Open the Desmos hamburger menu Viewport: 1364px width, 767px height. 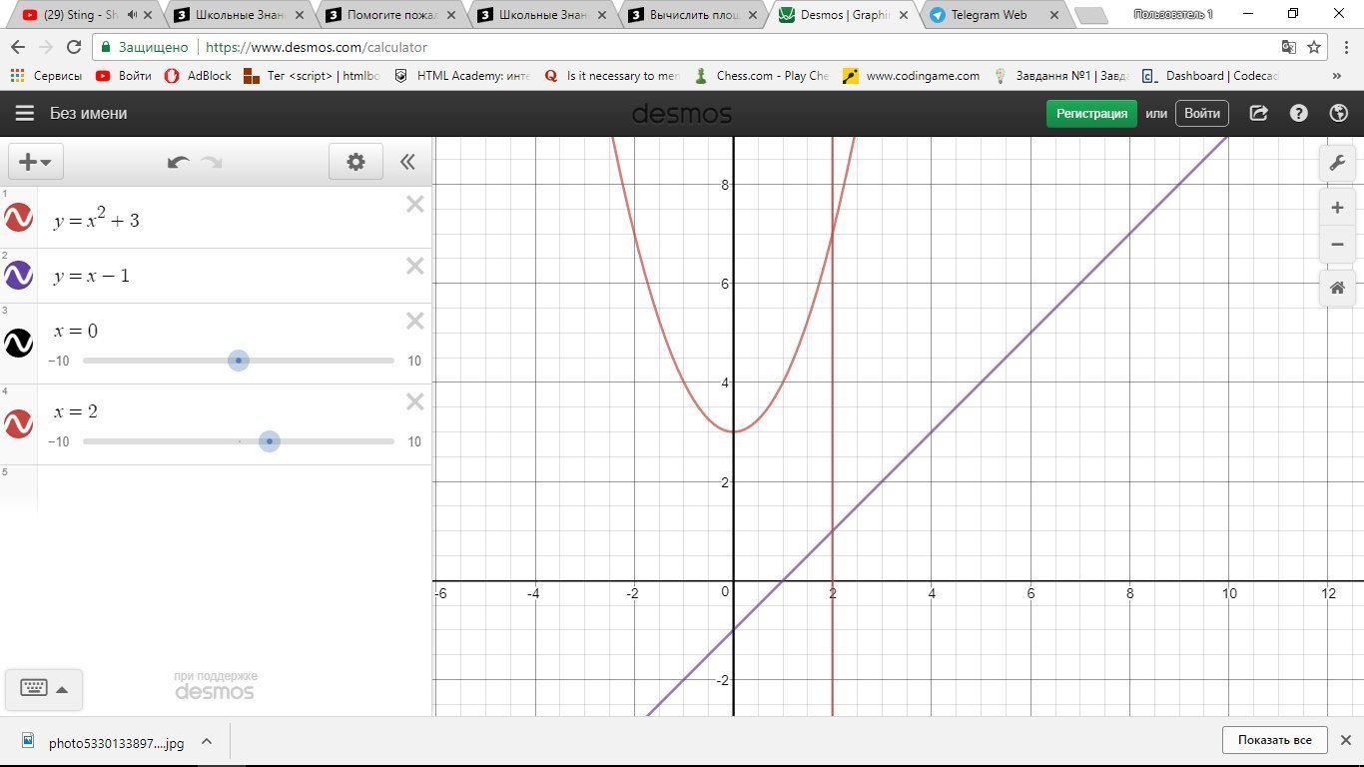point(25,114)
